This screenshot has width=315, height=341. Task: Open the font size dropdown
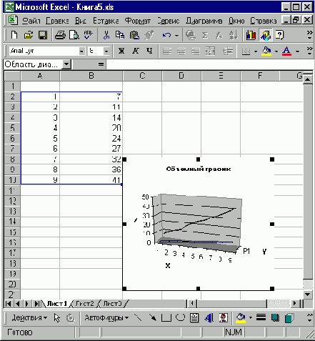pos(106,51)
